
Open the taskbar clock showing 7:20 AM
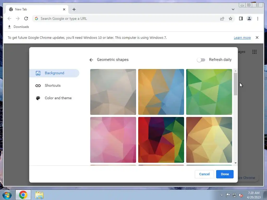pyautogui.click(x=254, y=195)
